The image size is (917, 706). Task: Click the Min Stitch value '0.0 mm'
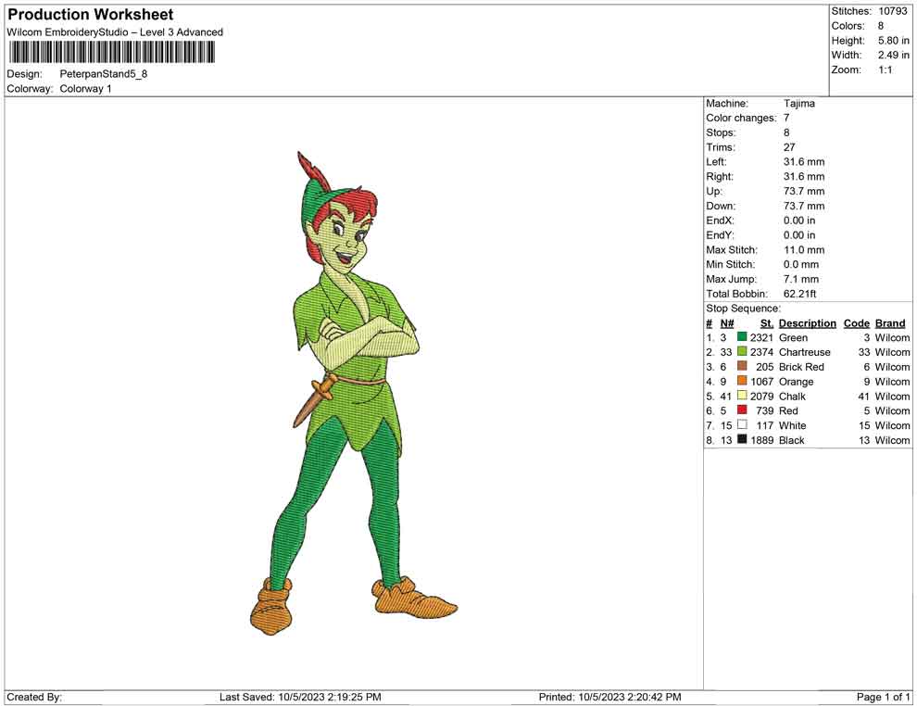[801, 264]
